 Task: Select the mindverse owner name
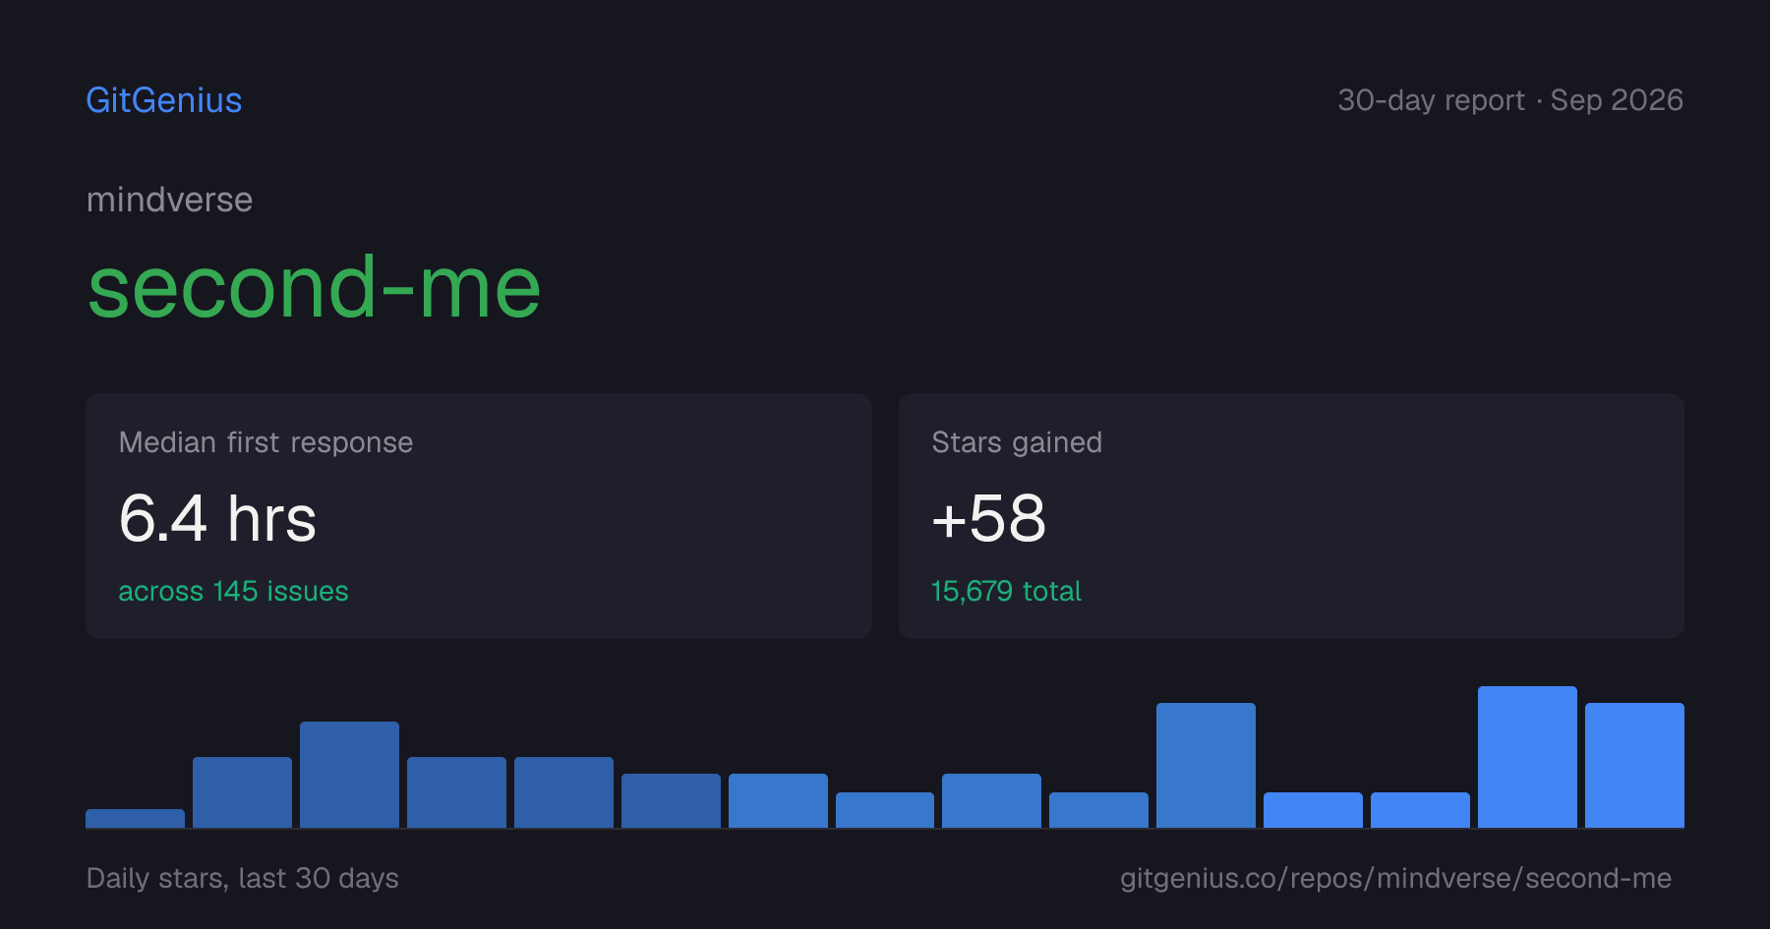click(169, 200)
